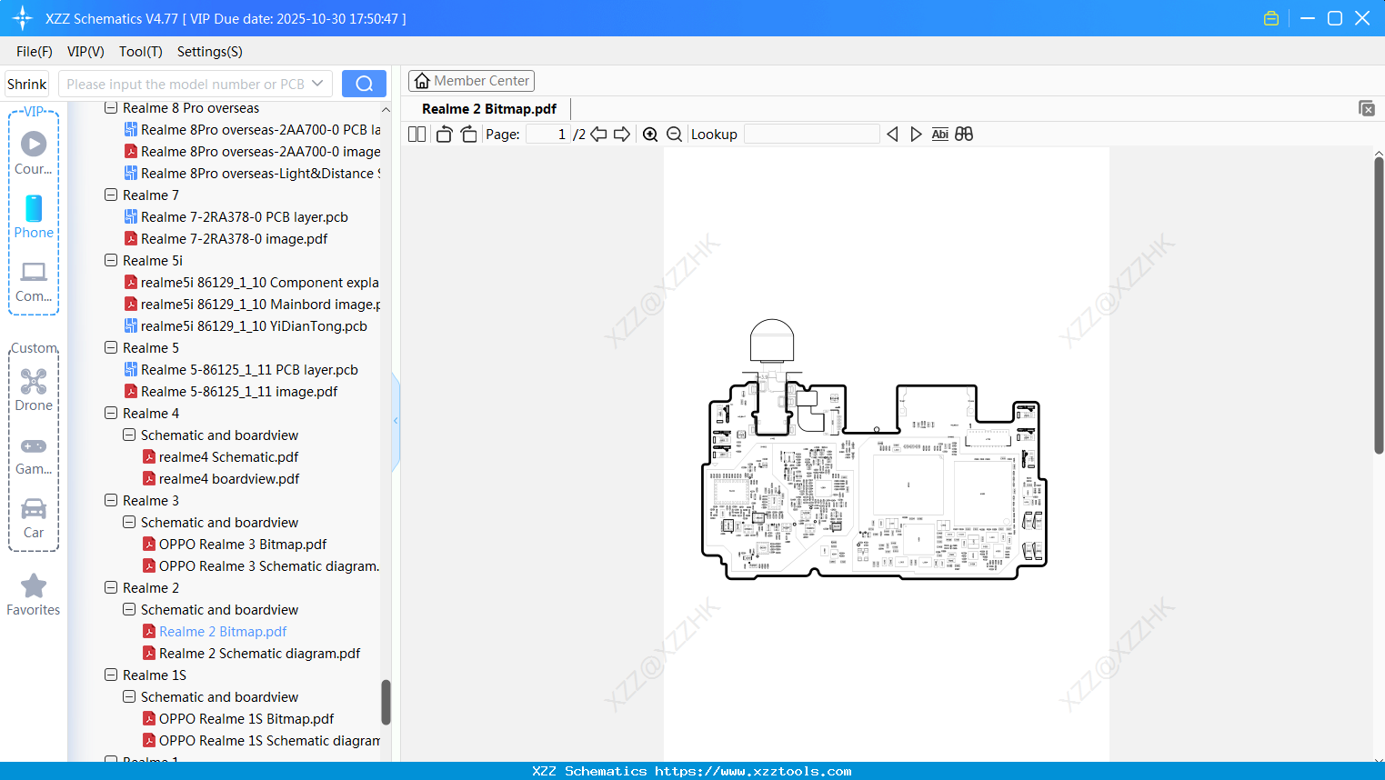The width and height of the screenshot is (1385, 780).
Task: Click the PDF viewer vertical scrollbar
Action: pyautogui.click(x=1379, y=305)
